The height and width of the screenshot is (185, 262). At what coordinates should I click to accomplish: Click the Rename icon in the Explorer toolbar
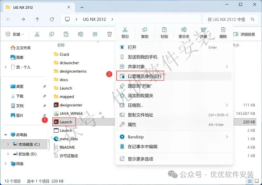coord(80,34)
